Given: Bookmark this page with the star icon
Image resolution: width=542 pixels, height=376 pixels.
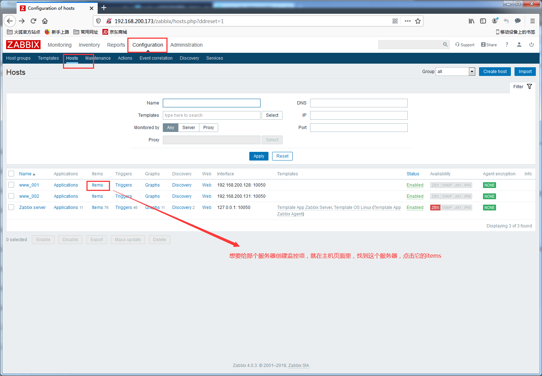Looking at the screenshot, I should click(418, 21).
